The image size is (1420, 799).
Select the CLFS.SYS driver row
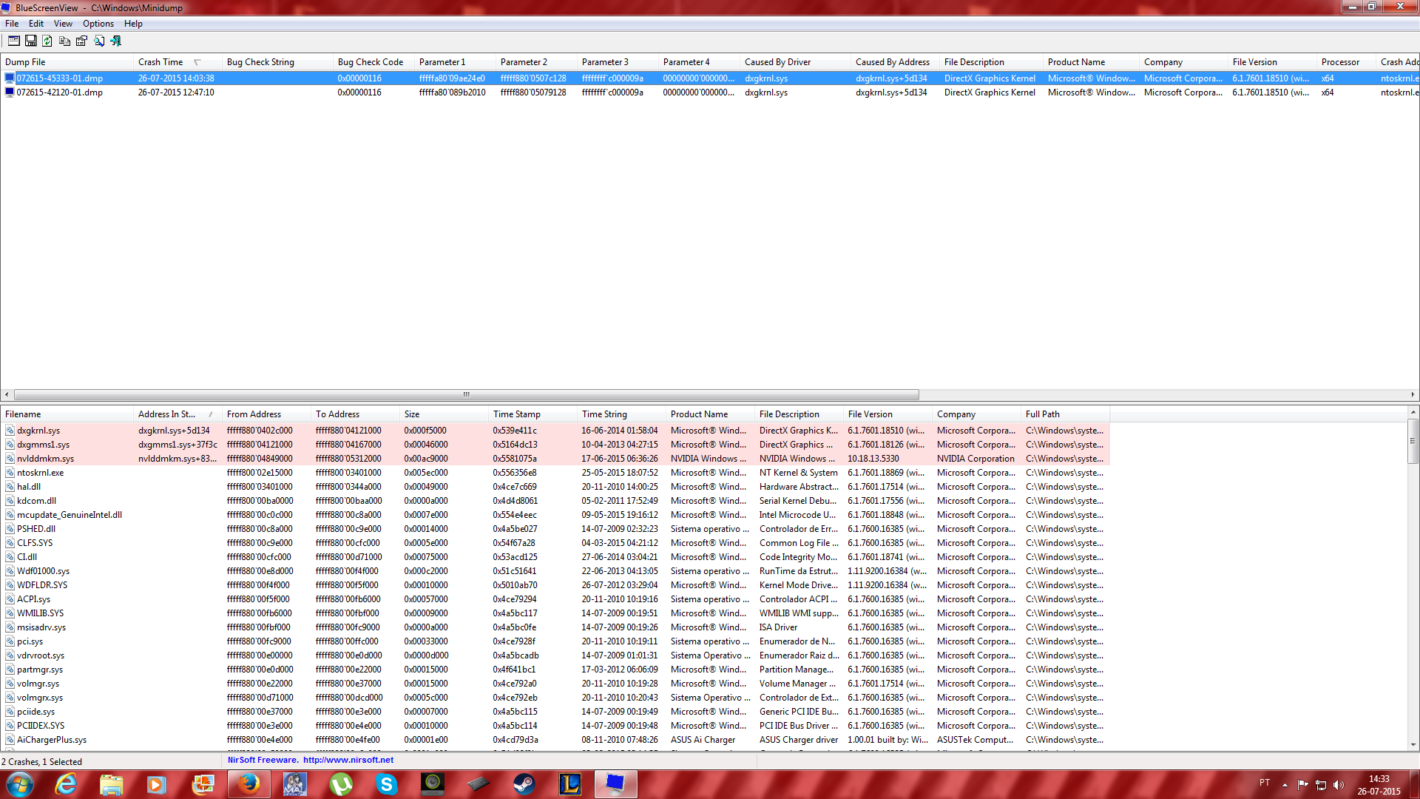(x=555, y=543)
